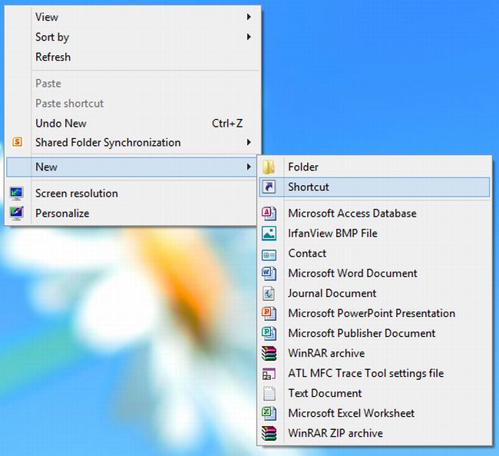This screenshot has width=499, height=456.
Task: Click the Text Document notepad icon
Action: click(x=269, y=393)
